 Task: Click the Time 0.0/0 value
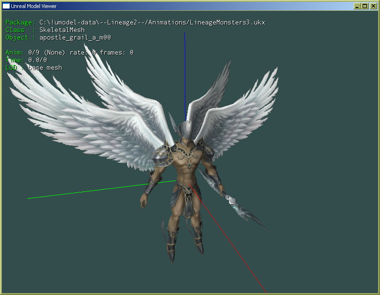[x=38, y=60]
